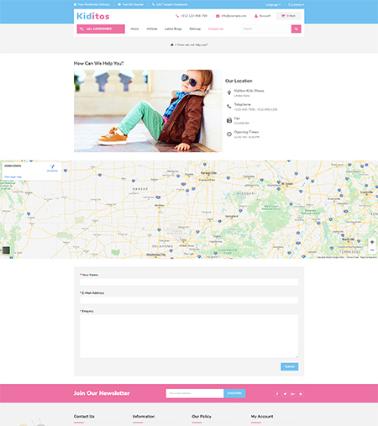378x426 pixels.
Task: Zoom out on the map
Action: point(372,250)
